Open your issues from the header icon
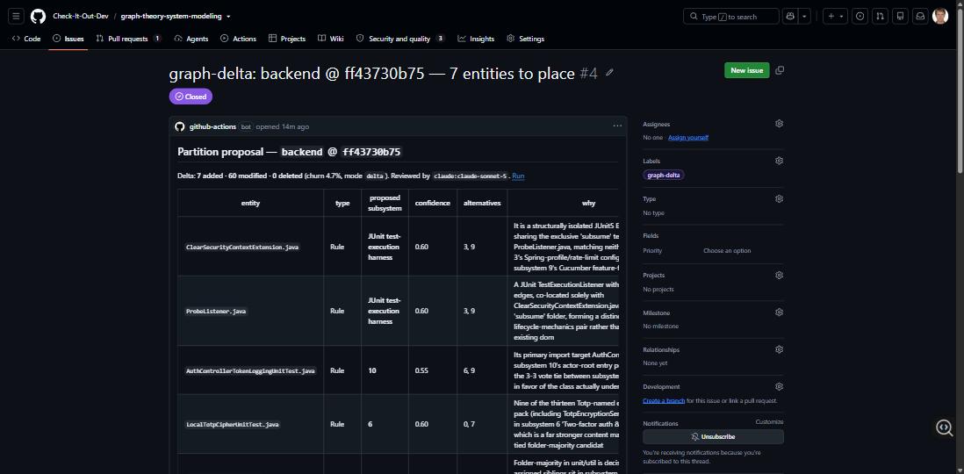The height and width of the screenshot is (474, 964). coord(860,16)
